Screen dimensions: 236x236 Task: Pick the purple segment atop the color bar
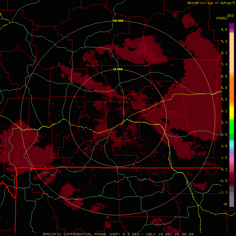click(232, 26)
